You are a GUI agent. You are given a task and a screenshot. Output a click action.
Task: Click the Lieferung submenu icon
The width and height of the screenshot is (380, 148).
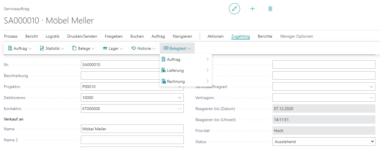164,70
